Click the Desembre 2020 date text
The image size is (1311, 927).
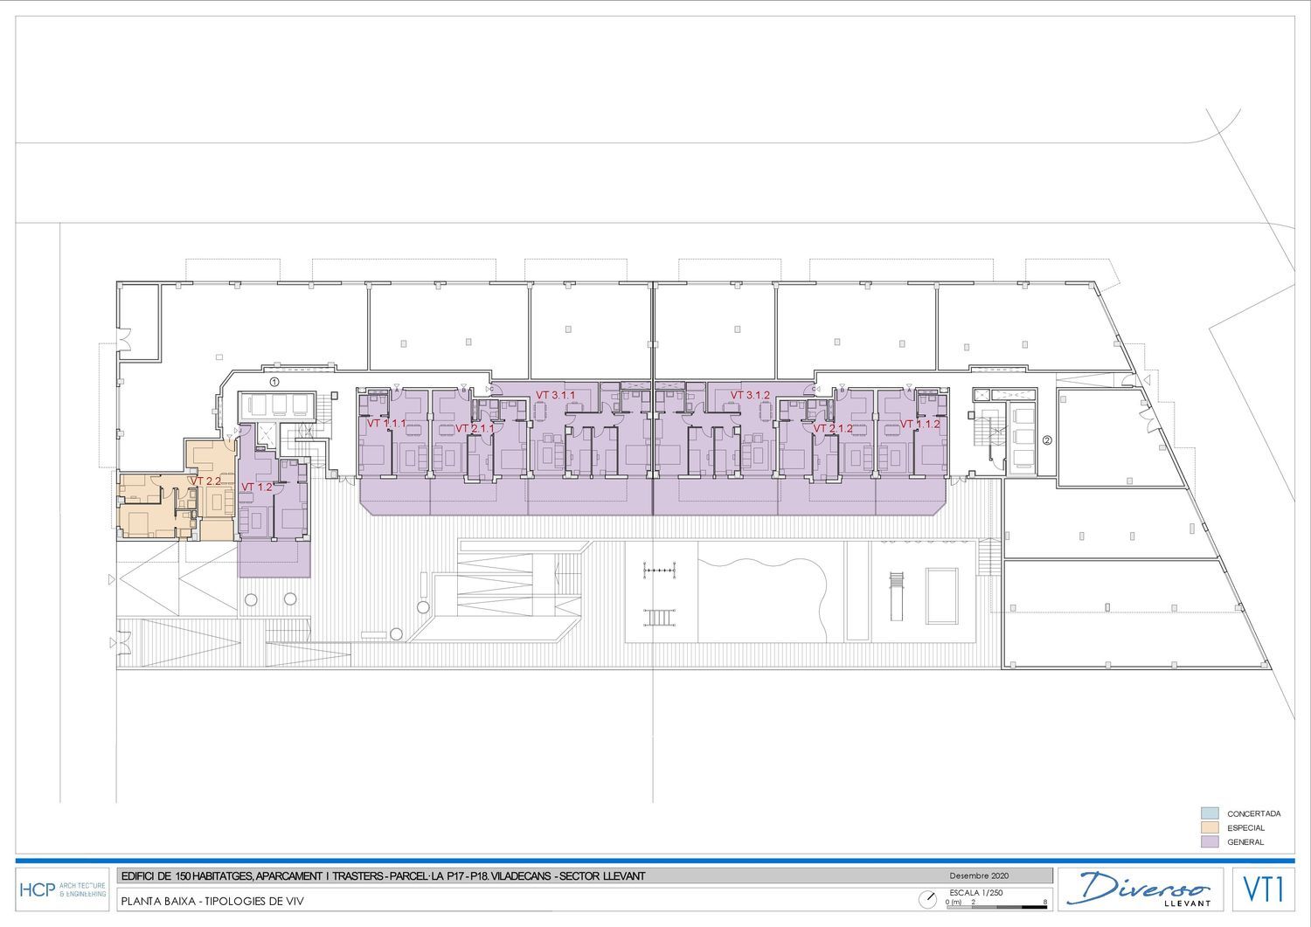(979, 875)
